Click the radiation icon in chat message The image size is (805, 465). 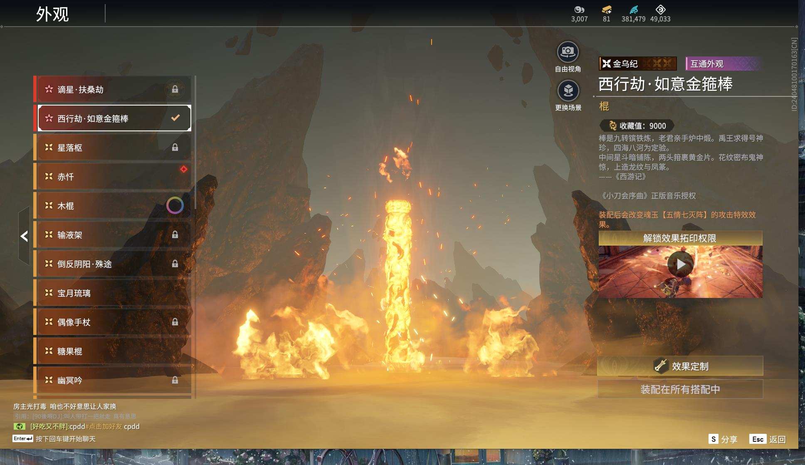pyautogui.click(x=19, y=426)
